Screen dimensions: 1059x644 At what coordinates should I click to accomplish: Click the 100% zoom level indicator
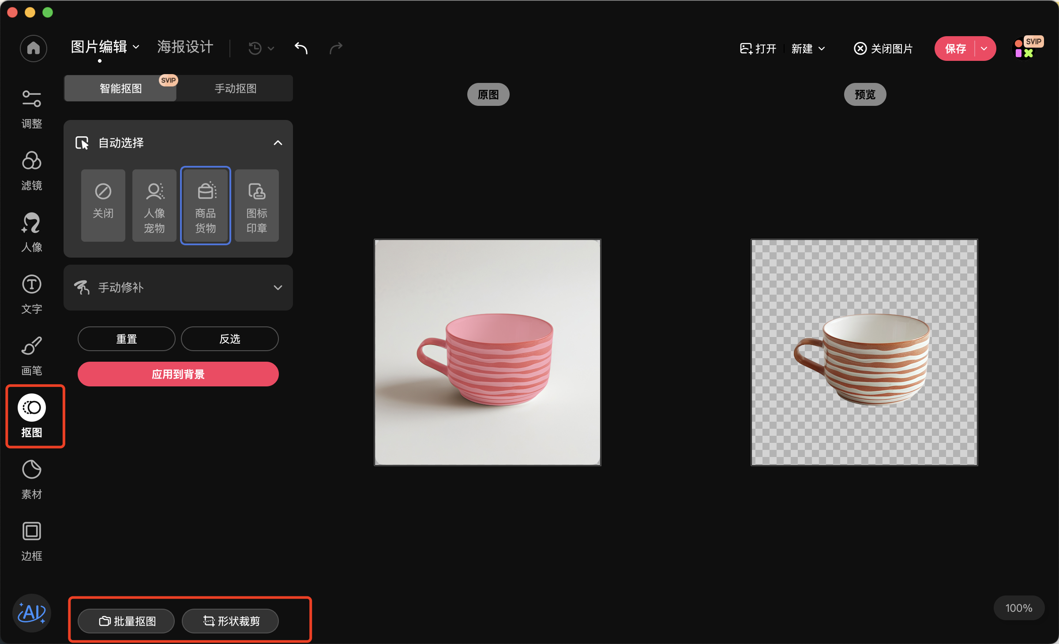[1018, 608]
